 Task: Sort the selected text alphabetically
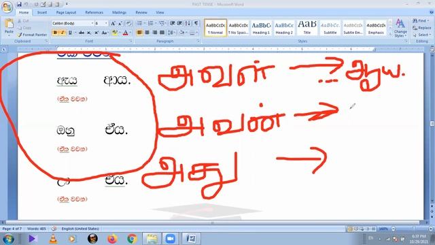coord(188,23)
